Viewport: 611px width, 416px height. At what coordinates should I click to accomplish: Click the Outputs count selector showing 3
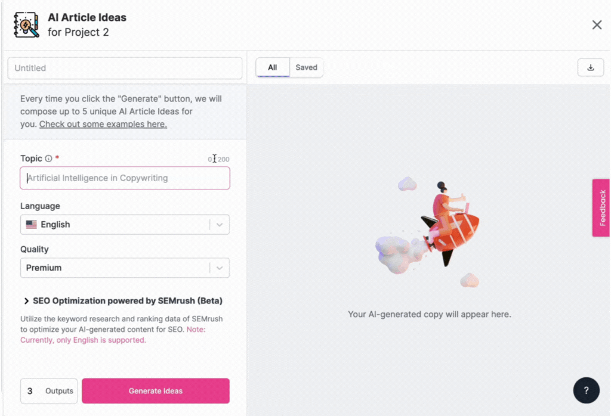point(48,390)
